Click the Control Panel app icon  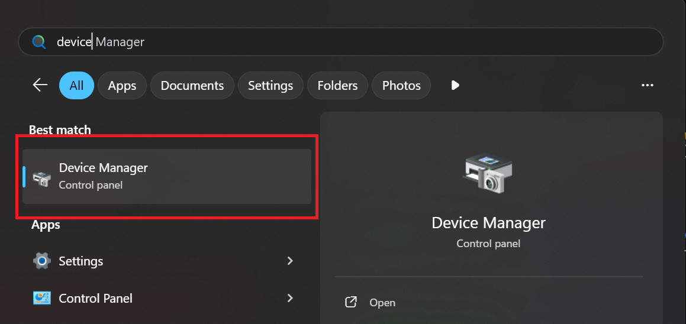click(x=41, y=298)
